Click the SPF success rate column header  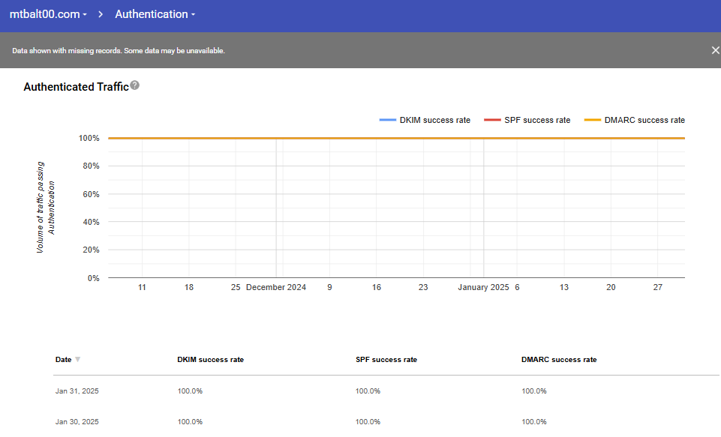click(x=386, y=360)
